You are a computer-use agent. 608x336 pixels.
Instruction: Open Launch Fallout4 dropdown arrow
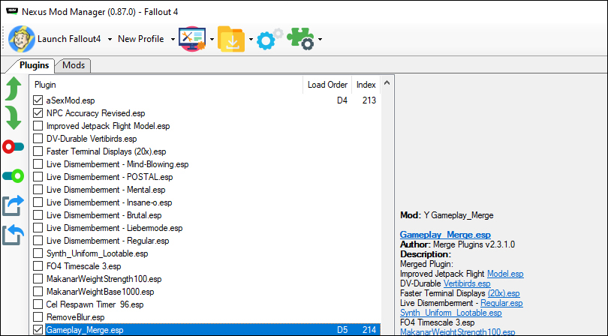click(110, 39)
